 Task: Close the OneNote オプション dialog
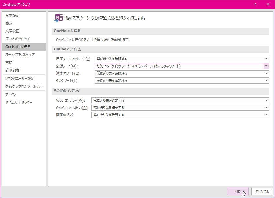click(268, 5)
